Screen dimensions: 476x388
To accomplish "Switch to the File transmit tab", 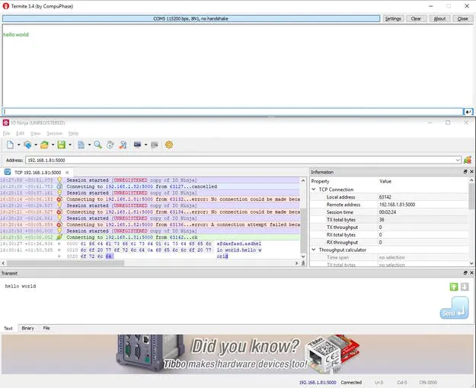I will coord(46,328).
